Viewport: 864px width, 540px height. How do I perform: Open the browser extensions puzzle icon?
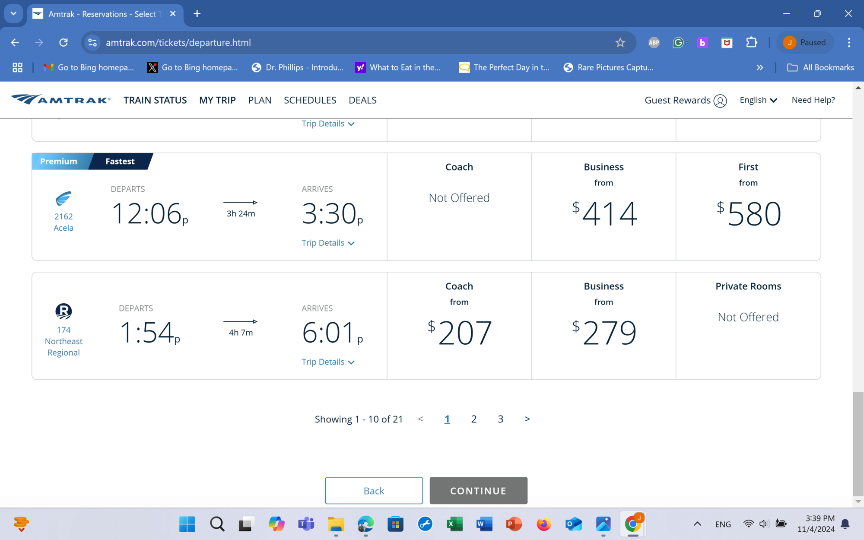[x=751, y=42]
